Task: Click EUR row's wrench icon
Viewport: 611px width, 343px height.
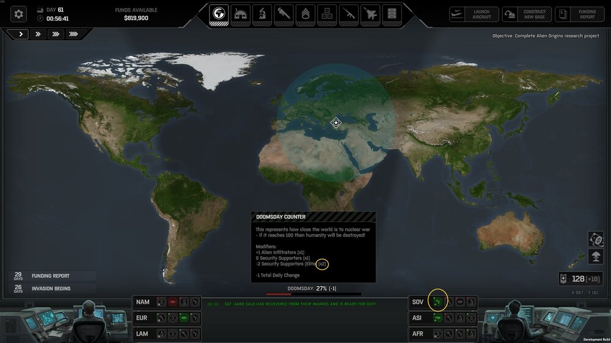Action: [161, 318]
